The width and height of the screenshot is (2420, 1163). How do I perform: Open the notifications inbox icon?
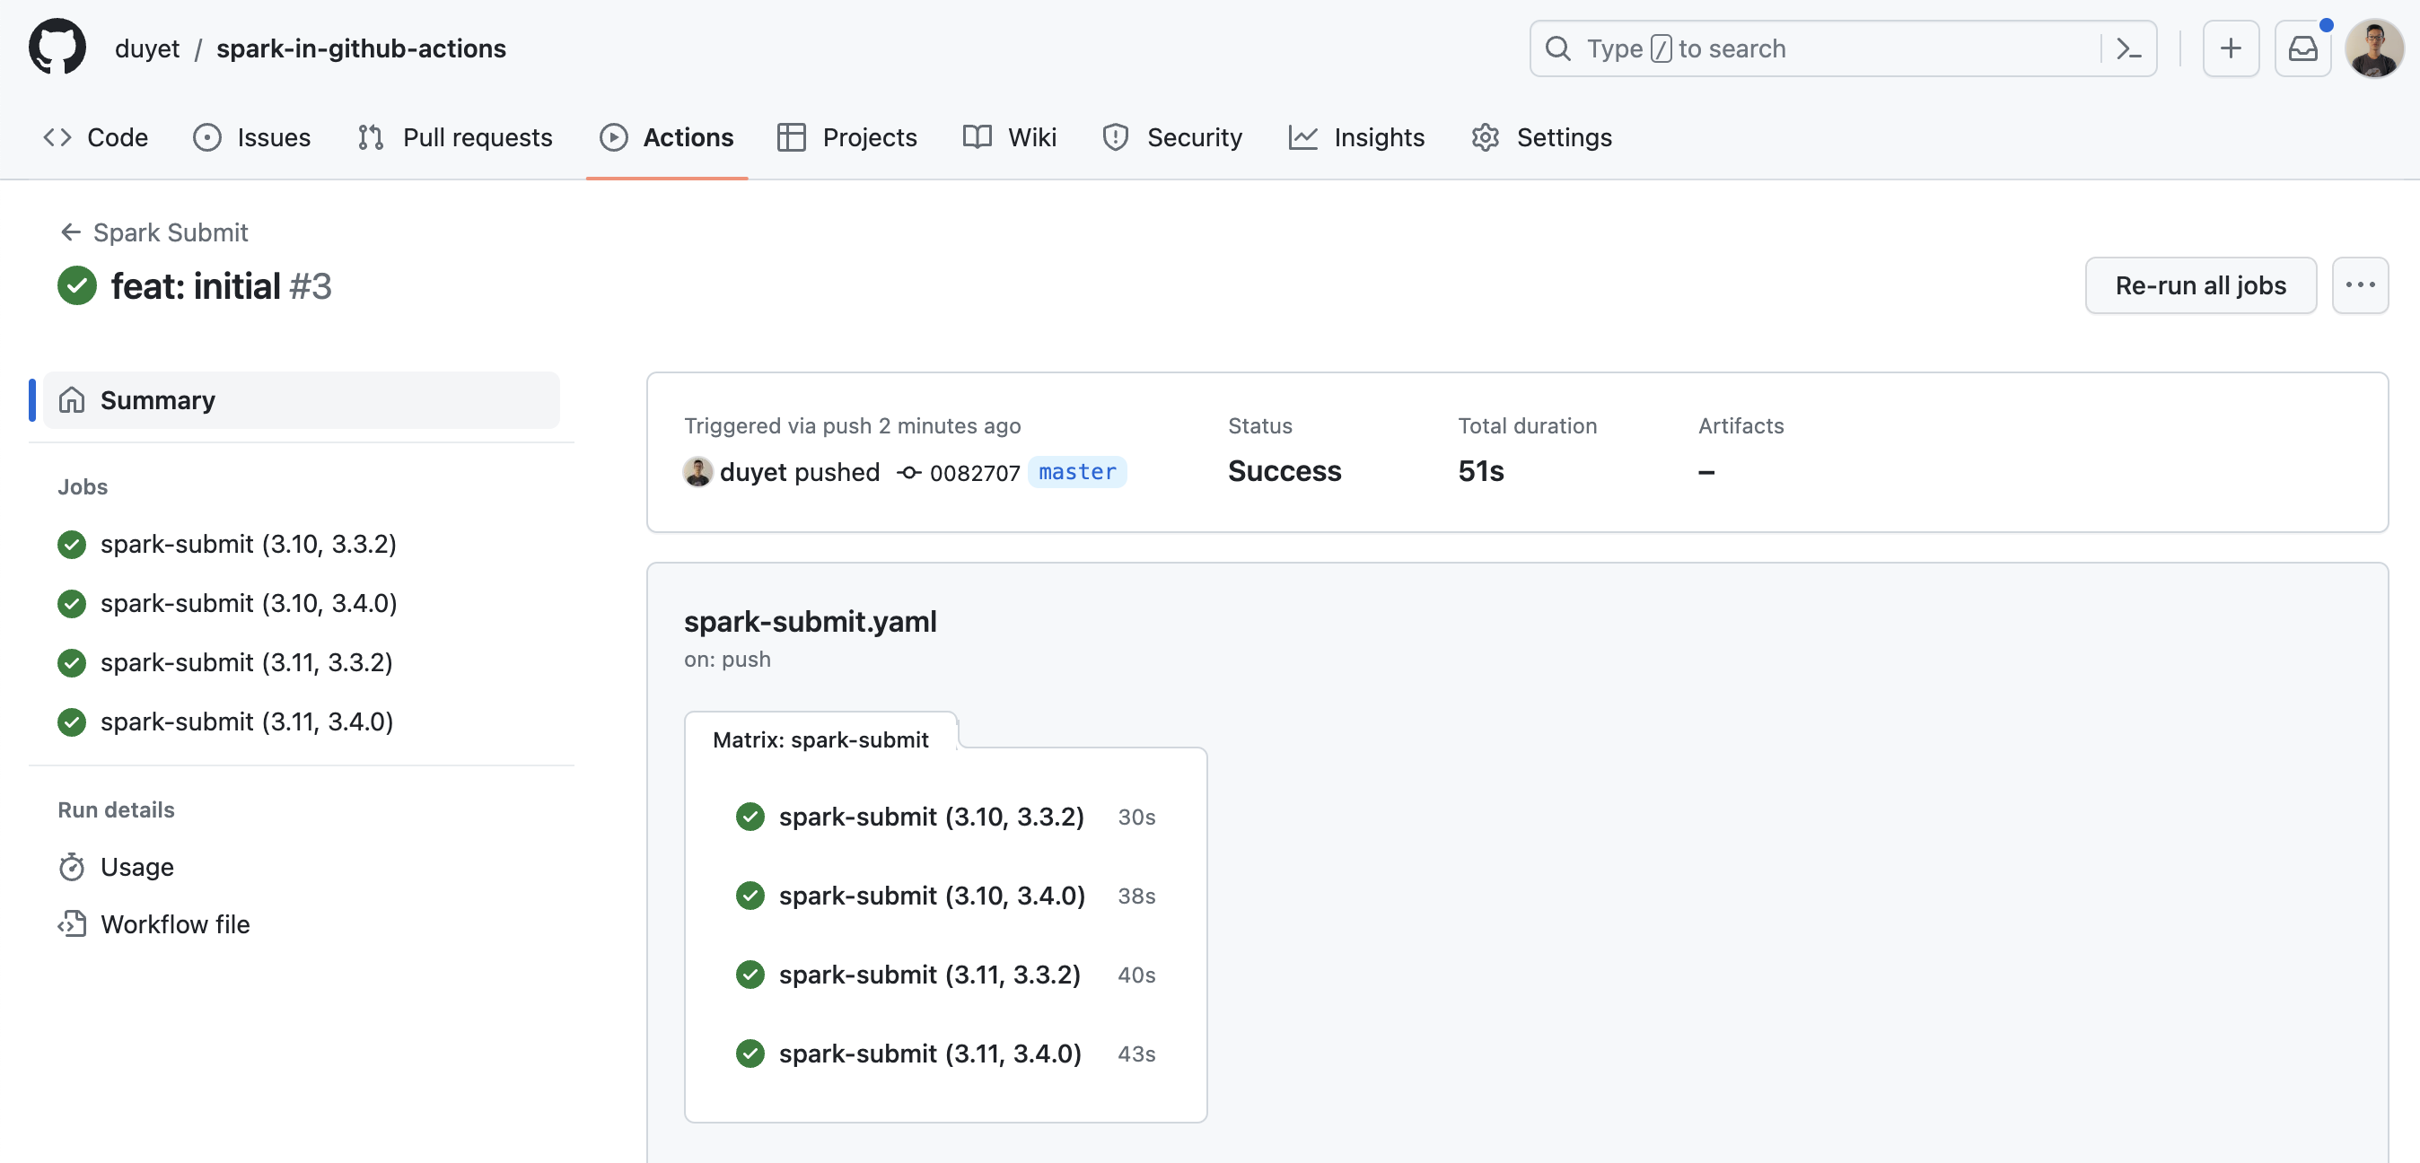[2303, 48]
